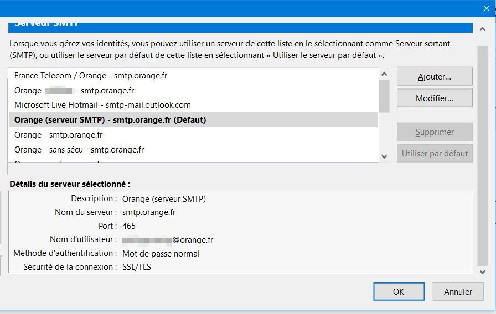This screenshot has height=314, width=496.
Task: Close the dialog with the X icon
Action: (486, 8)
